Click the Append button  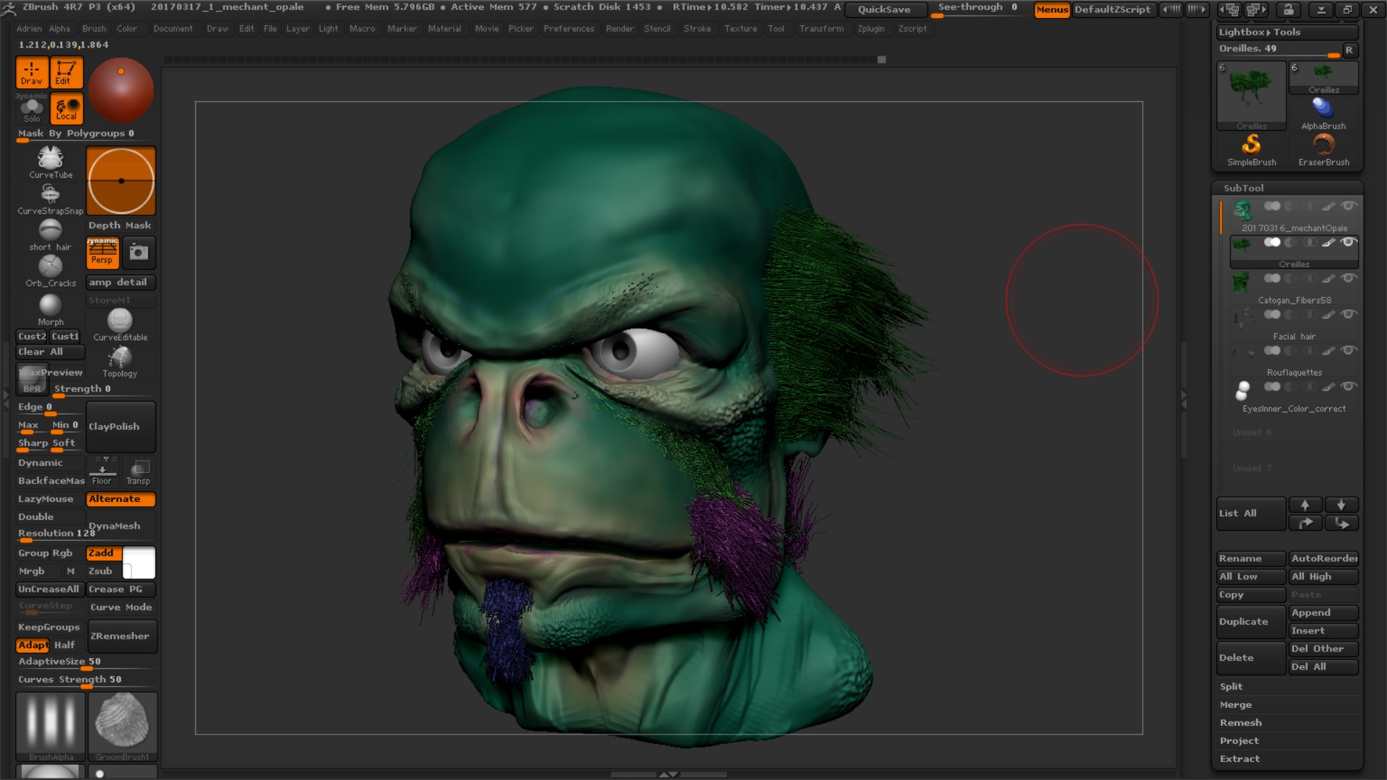point(1323,613)
